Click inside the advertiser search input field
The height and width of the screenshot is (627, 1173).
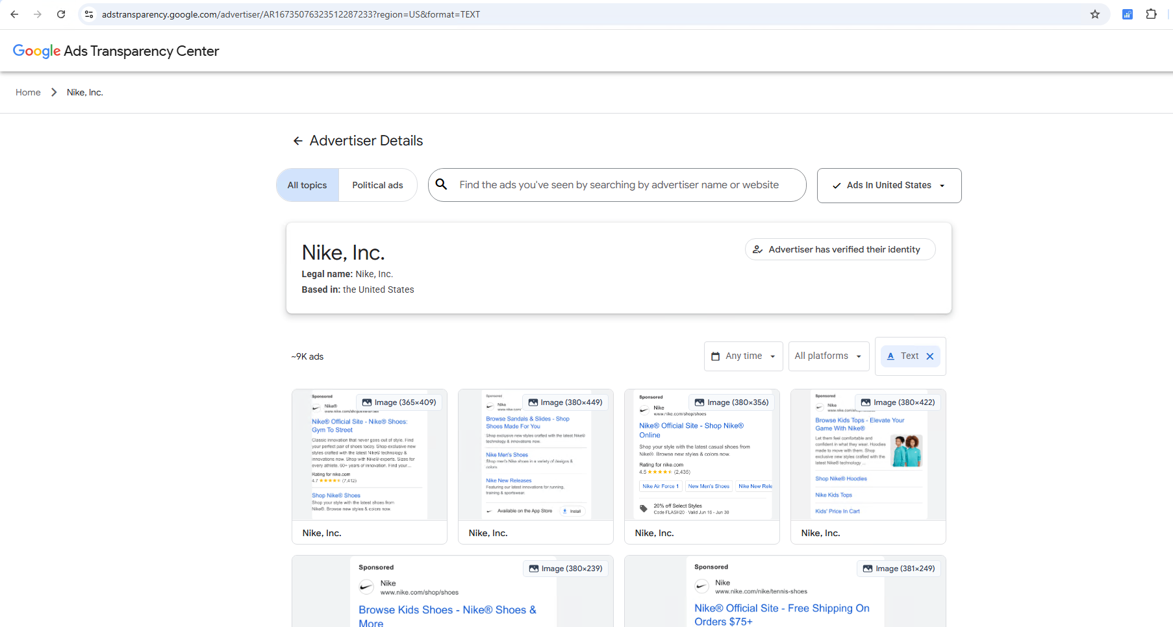[x=617, y=184]
